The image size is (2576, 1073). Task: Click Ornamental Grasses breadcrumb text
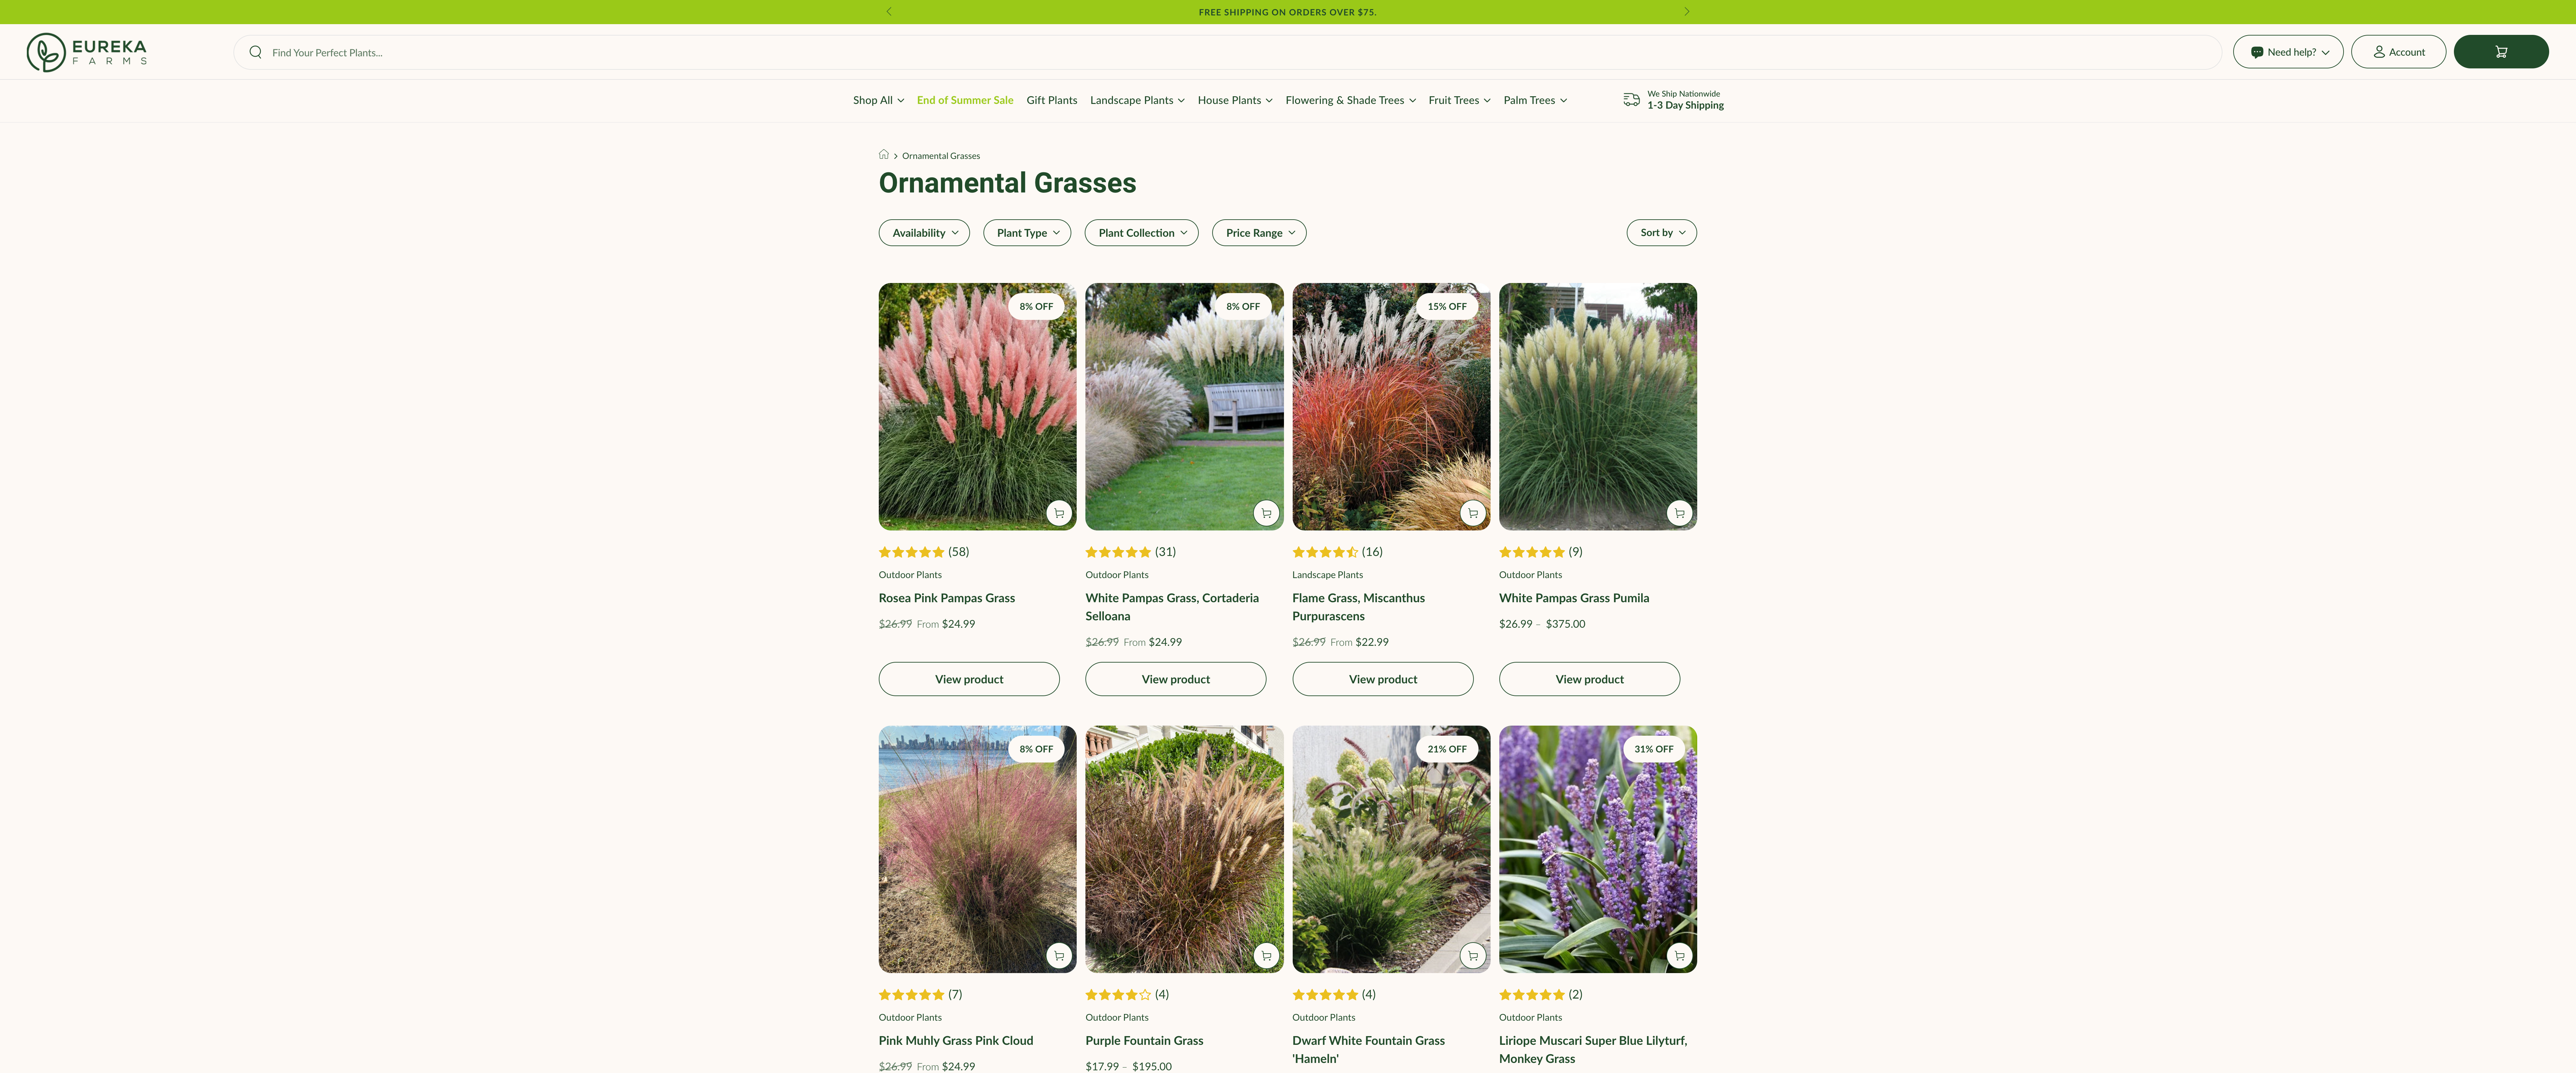click(x=941, y=156)
